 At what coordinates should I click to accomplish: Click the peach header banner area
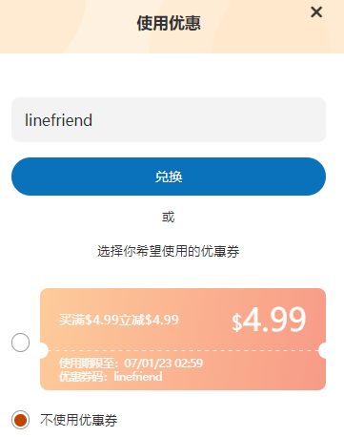click(172, 27)
